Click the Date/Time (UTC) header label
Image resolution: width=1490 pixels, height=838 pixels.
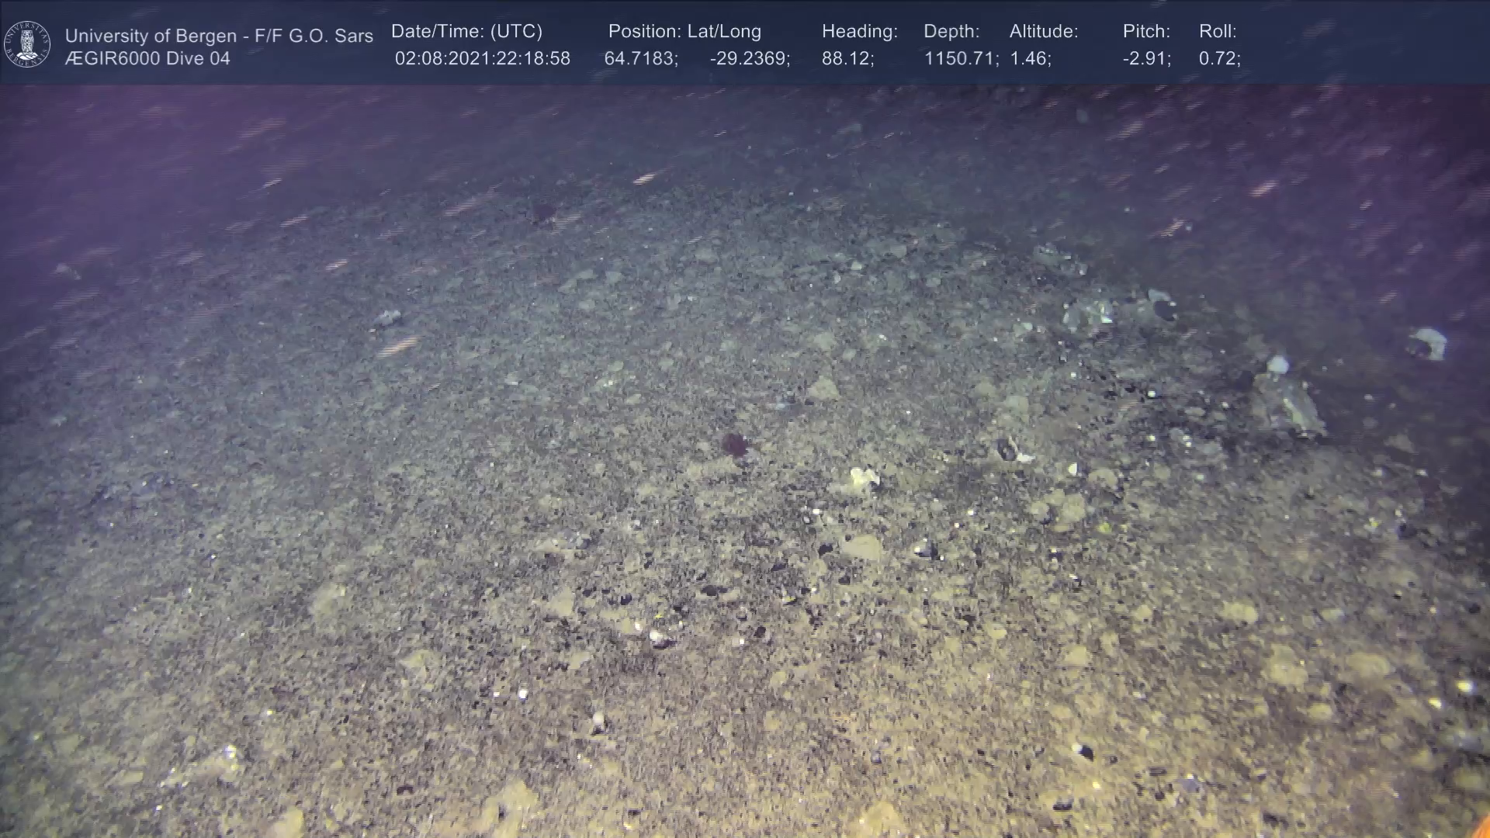[x=466, y=32]
